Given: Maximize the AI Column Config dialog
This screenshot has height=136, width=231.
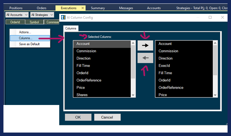Looking at the screenshot, I should click(x=210, y=18).
